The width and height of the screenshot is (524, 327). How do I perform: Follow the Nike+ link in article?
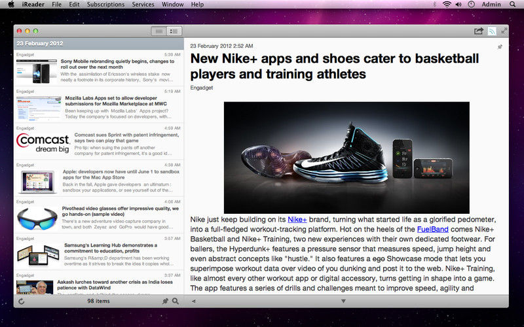coord(297,220)
